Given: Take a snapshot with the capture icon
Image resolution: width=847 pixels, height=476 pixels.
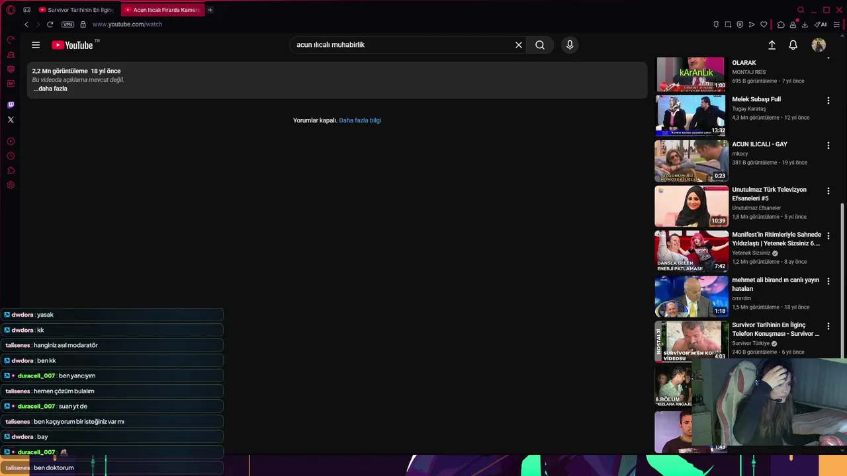Looking at the screenshot, I should pos(728,24).
